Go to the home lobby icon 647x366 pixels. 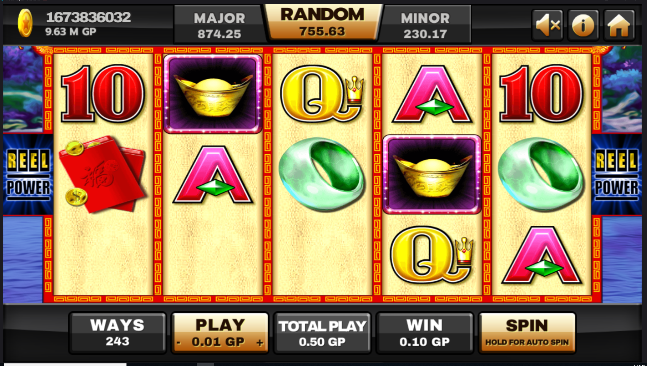coord(619,25)
